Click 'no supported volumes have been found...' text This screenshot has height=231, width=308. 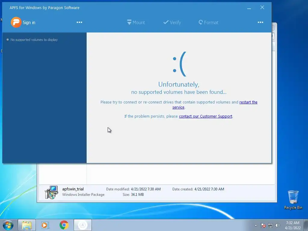point(179,92)
